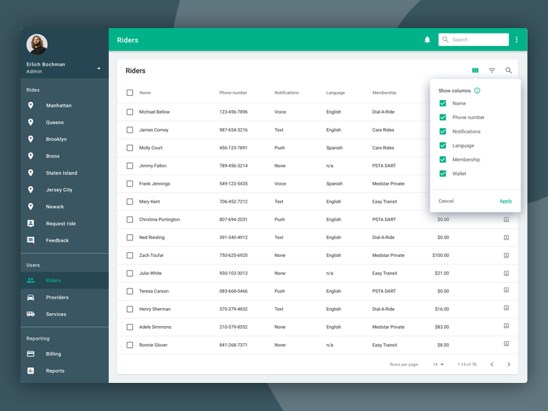
Task: Click the wallet icon on Zach Toufar's row
Action: pyautogui.click(x=506, y=255)
